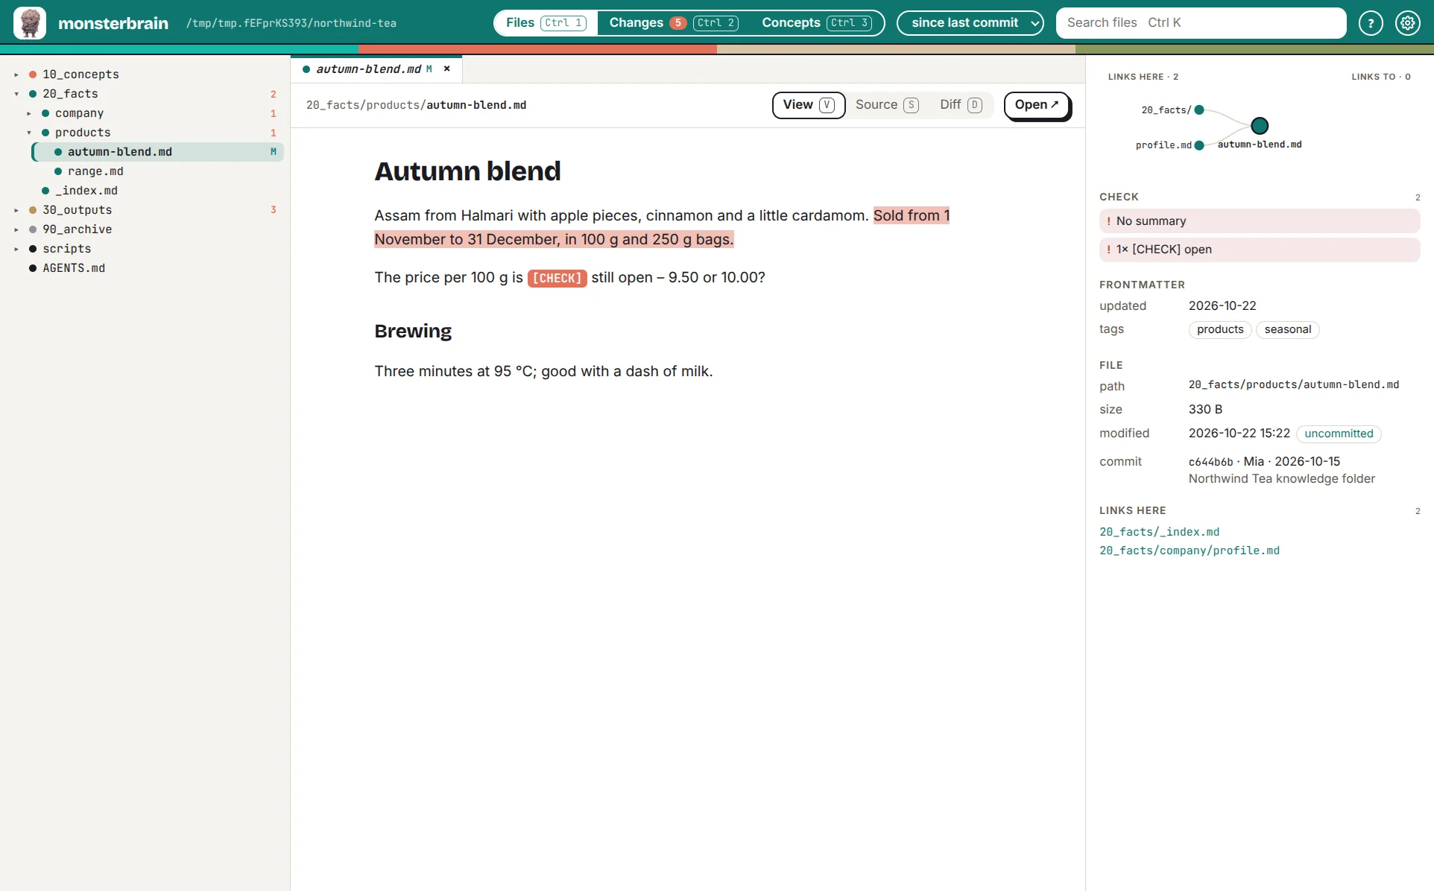1434x891 pixels.
Task: Go to the Concepts tab
Action: 817,23
